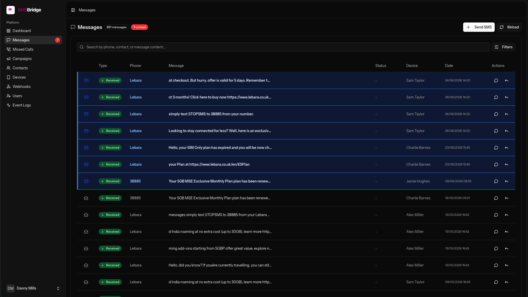Click the Date column header
Viewport: 528px width, 297px height.
point(449,66)
